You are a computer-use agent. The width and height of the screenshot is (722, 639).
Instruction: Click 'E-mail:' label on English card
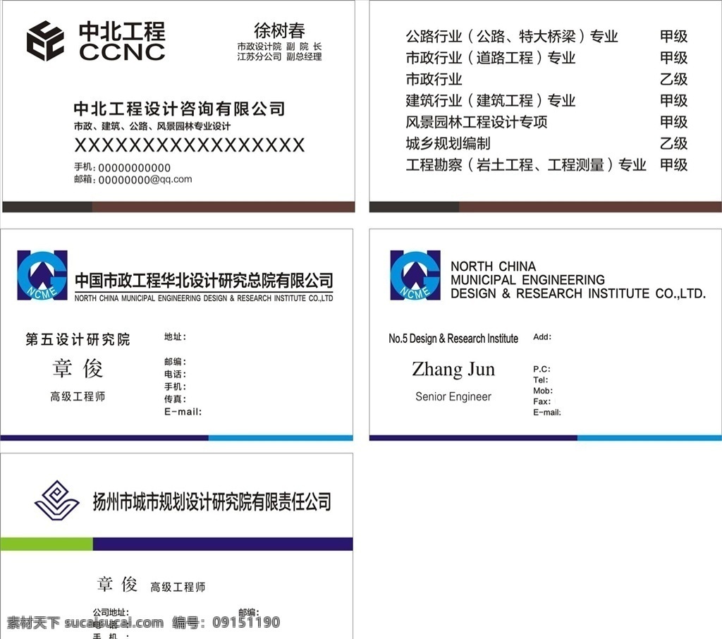pos(547,413)
